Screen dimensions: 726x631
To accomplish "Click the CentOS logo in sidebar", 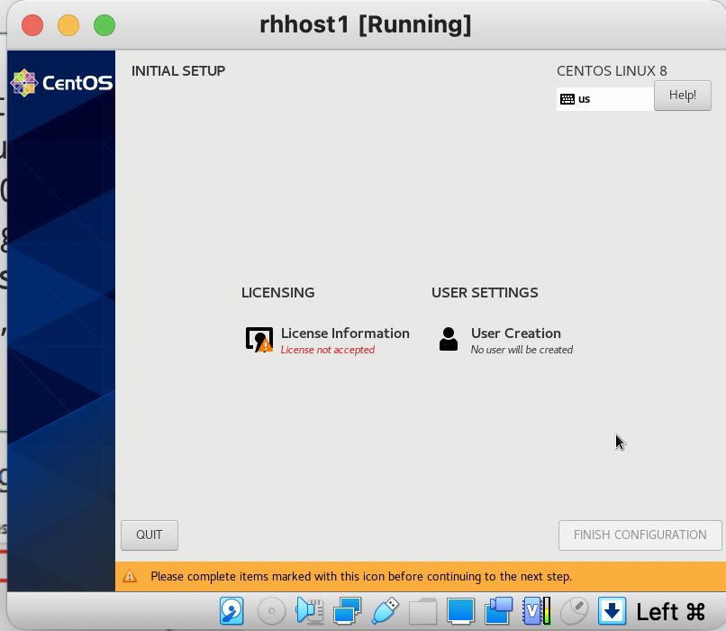I will pyautogui.click(x=61, y=83).
